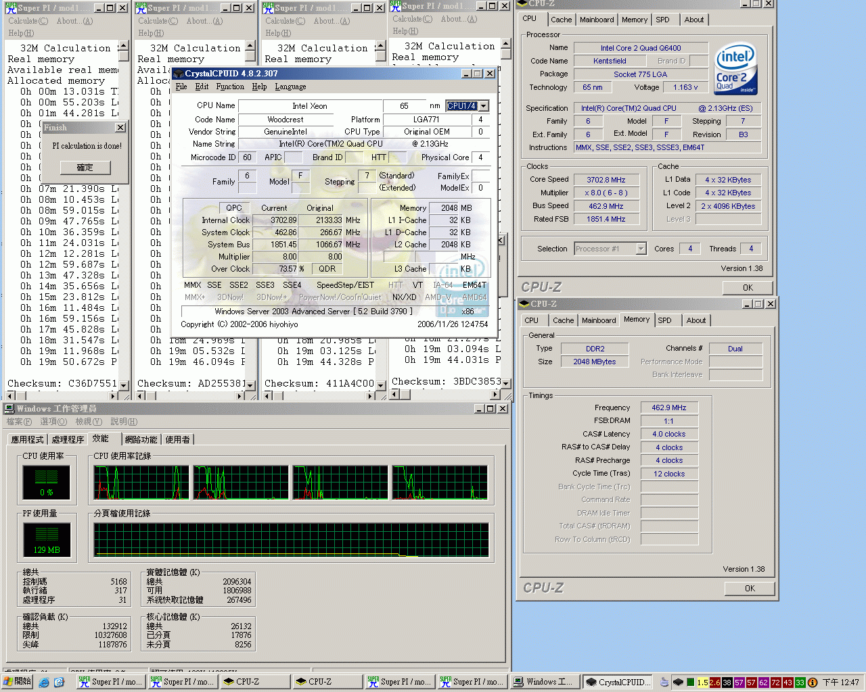Select the 處理程序 tab in Task Manager
866x692 pixels.
coord(68,439)
